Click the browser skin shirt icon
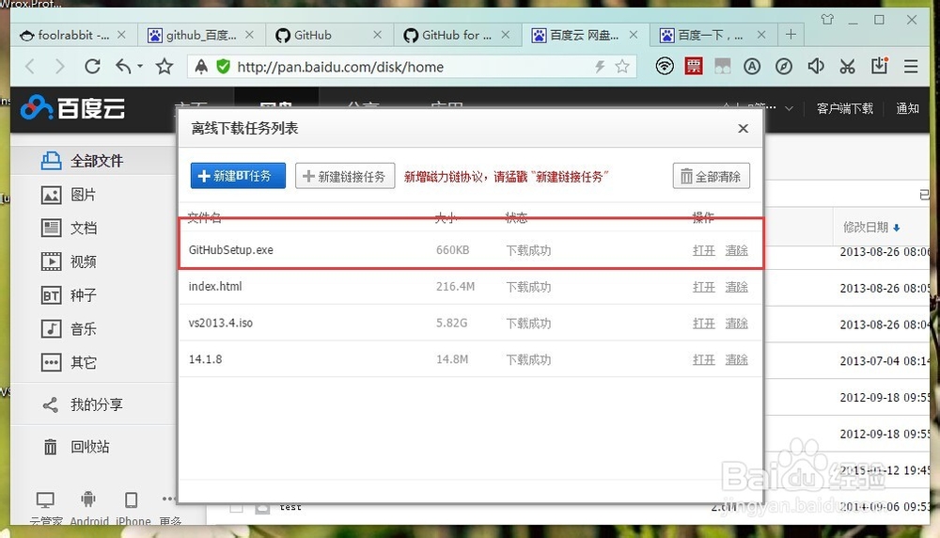Image resolution: width=940 pixels, height=538 pixels. 827,19
